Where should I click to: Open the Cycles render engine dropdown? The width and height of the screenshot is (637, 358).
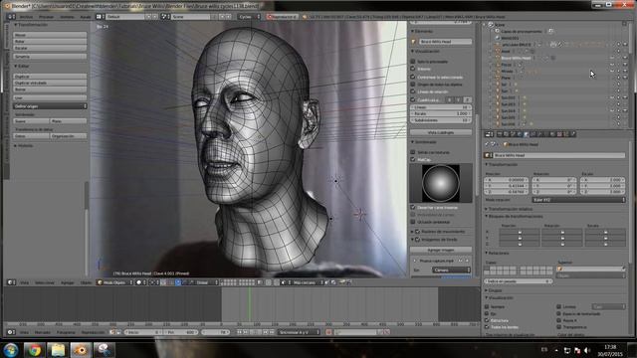(249, 17)
